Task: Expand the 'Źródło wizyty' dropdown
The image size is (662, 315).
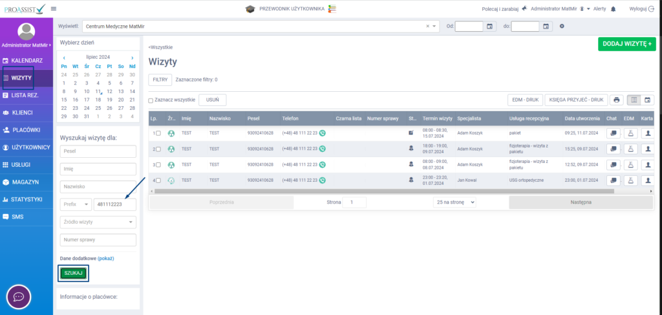Action: tap(98, 222)
